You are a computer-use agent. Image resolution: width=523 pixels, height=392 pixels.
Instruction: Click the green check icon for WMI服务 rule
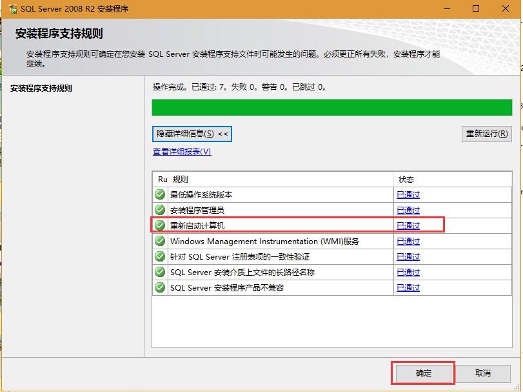160,241
